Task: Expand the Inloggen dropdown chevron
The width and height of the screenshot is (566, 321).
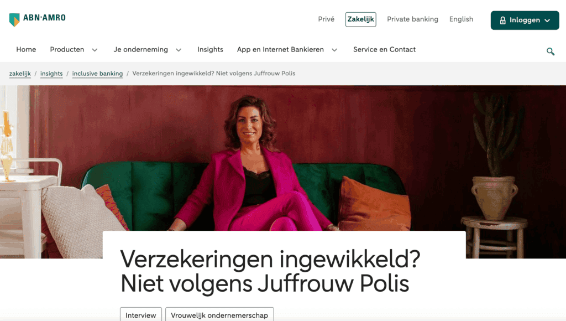Action: [547, 20]
